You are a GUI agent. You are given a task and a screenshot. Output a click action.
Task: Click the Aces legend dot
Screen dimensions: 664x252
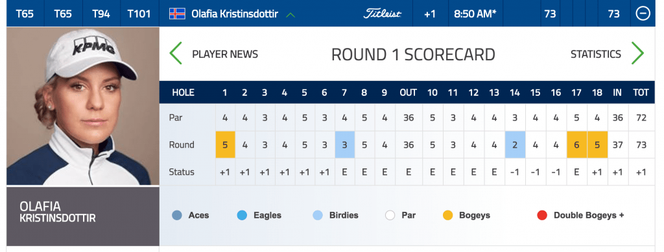tap(176, 216)
